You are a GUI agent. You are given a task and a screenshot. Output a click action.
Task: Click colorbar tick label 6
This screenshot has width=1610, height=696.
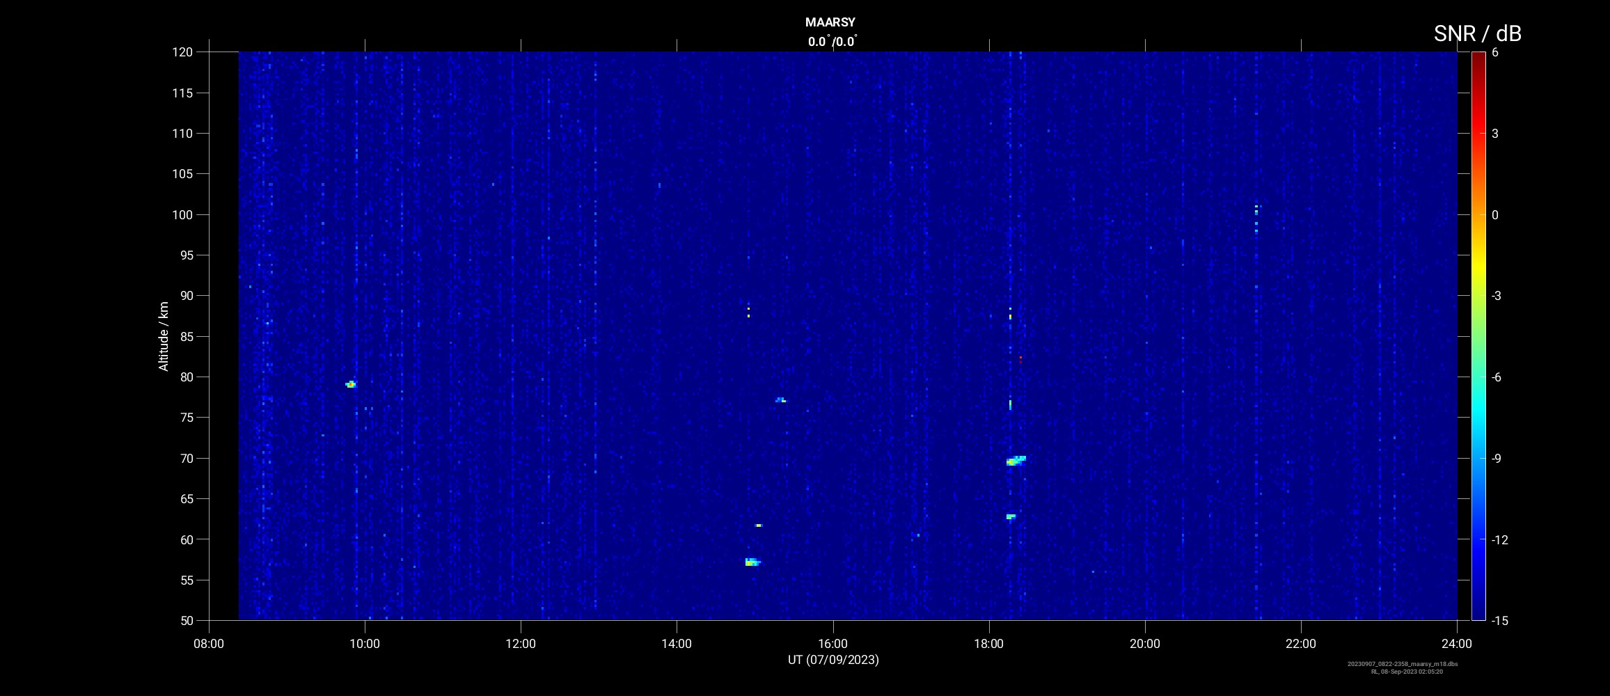[1495, 52]
